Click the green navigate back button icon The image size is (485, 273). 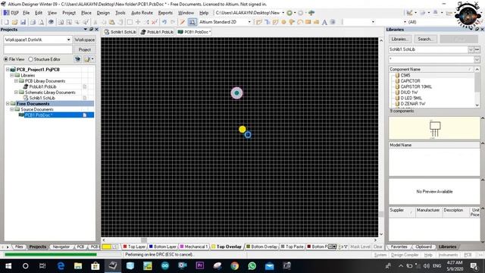coord(289,13)
